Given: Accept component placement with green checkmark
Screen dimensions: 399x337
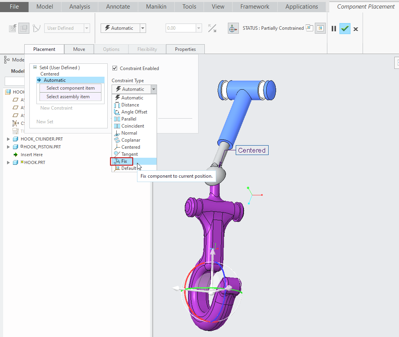Looking at the screenshot, I should 345,29.
